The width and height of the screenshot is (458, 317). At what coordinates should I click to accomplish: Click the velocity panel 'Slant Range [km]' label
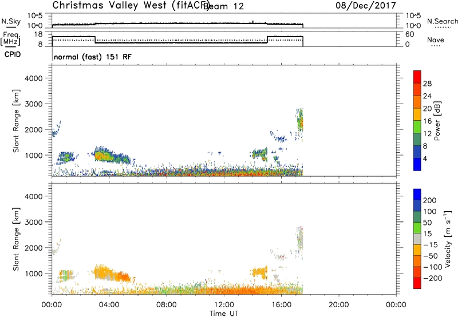[x=15, y=239]
